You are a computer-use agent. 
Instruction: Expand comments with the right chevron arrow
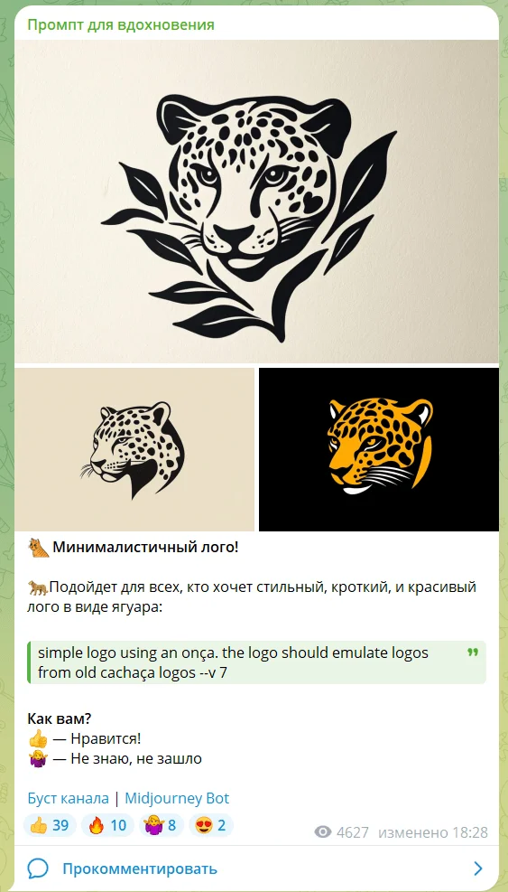click(x=478, y=869)
